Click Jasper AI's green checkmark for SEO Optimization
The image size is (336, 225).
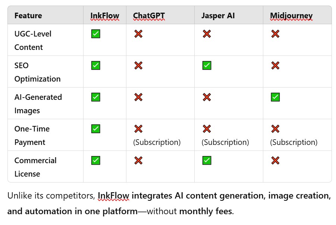click(x=207, y=66)
